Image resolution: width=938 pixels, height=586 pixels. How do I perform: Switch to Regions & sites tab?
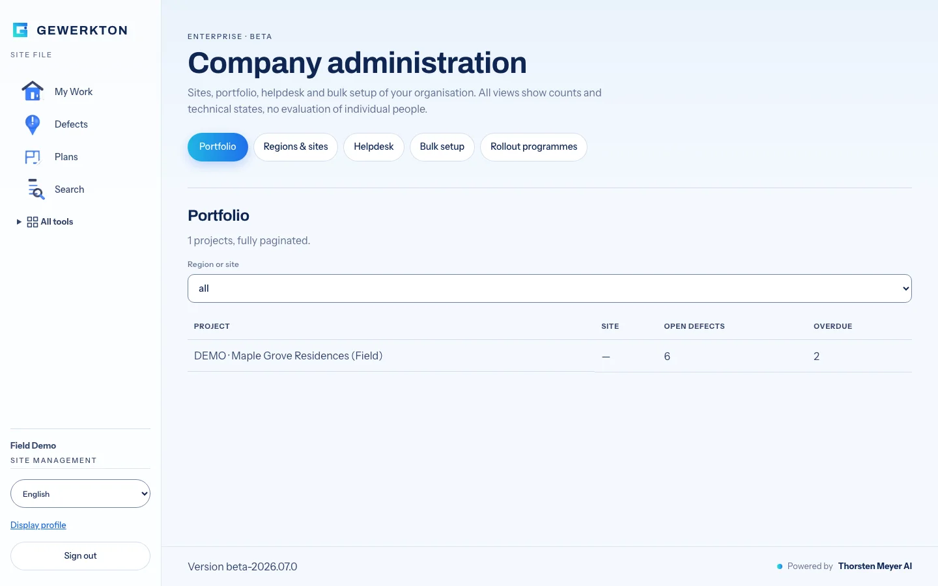pyautogui.click(x=296, y=147)
